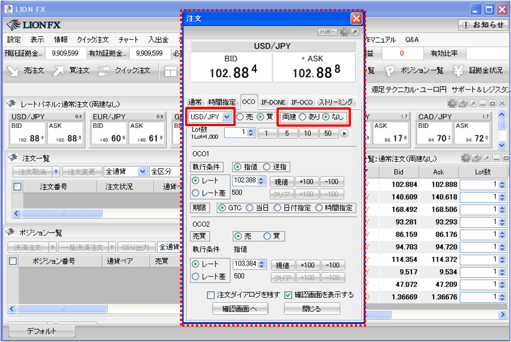The height and width of the screenshot is (342, 511).
Task: Open gear settings of the レートパネル panel
Action: (452, 103)
